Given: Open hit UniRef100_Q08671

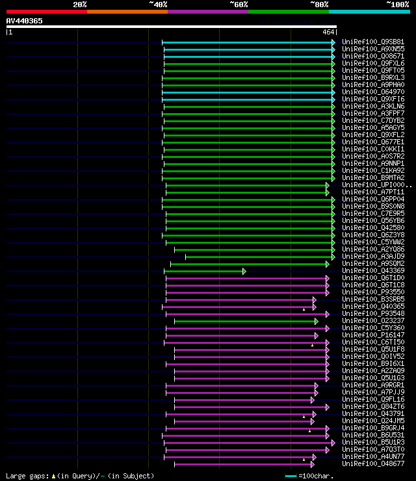Looking at the screenshot, I should pyautogui.click(x=373, y=56).
